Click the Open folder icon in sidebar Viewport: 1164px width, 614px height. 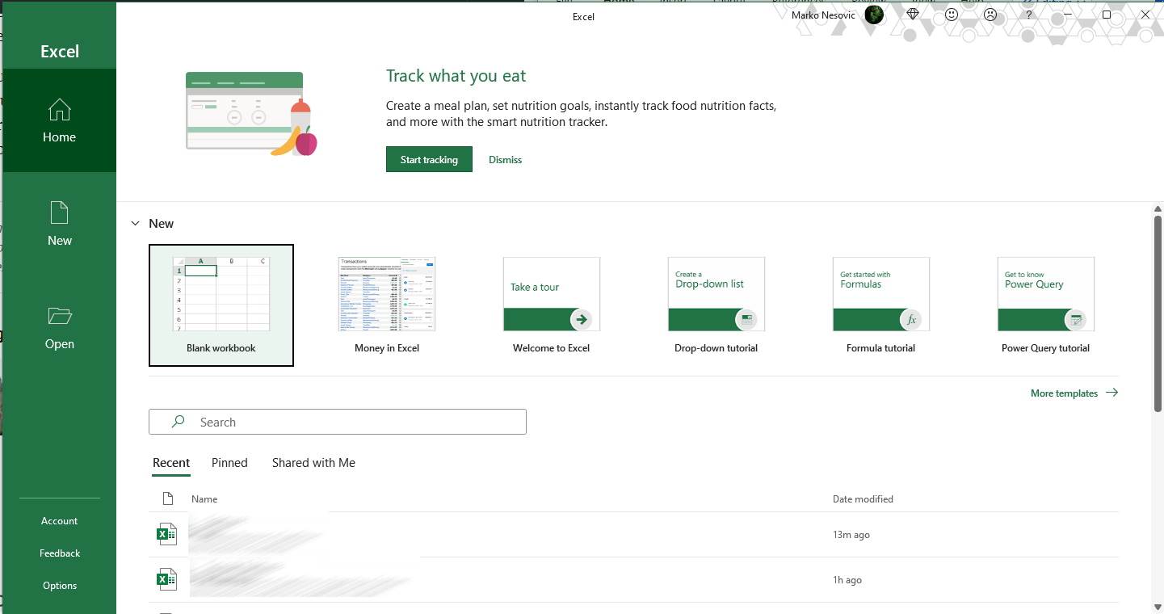point(59,327)
